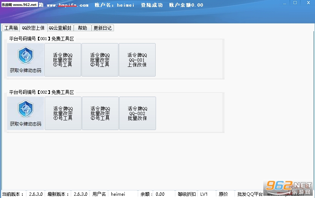
Task: Open 批量改密 ②号工具 in section 002
Action: [100, 113]
